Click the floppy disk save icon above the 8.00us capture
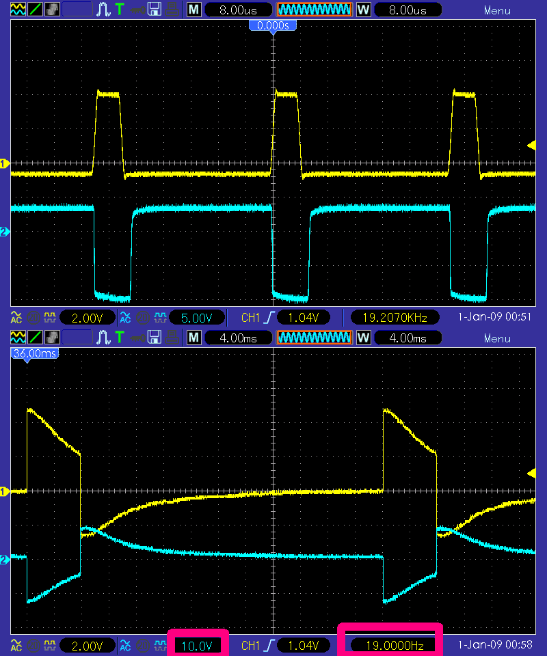 (155, 9)
